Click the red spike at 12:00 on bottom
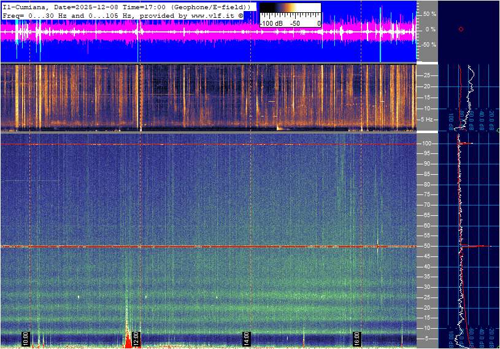 (129, 339)
